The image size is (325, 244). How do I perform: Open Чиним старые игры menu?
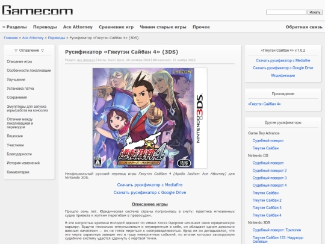click(x=163, y=27)
